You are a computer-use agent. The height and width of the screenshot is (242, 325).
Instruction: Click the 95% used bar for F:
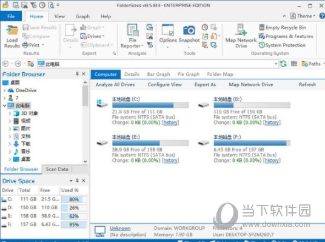click(x=74, y=224)
